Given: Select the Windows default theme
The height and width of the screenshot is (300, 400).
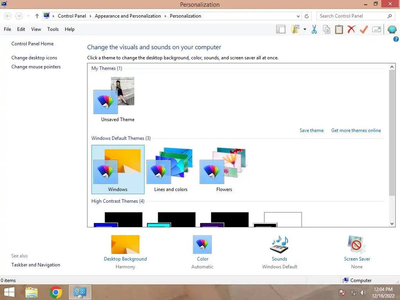Looking at the screenshot, I should 118,170.
